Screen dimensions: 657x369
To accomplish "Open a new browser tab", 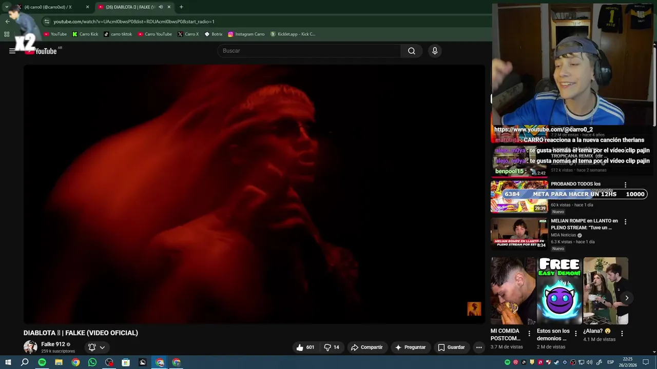I will pyautogui.click(x=181, y=7).
